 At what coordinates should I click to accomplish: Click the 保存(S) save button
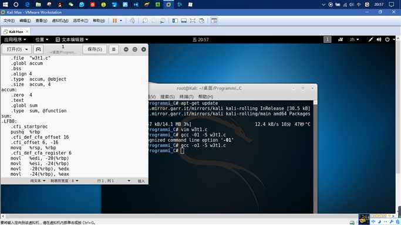tap(95, 49)
